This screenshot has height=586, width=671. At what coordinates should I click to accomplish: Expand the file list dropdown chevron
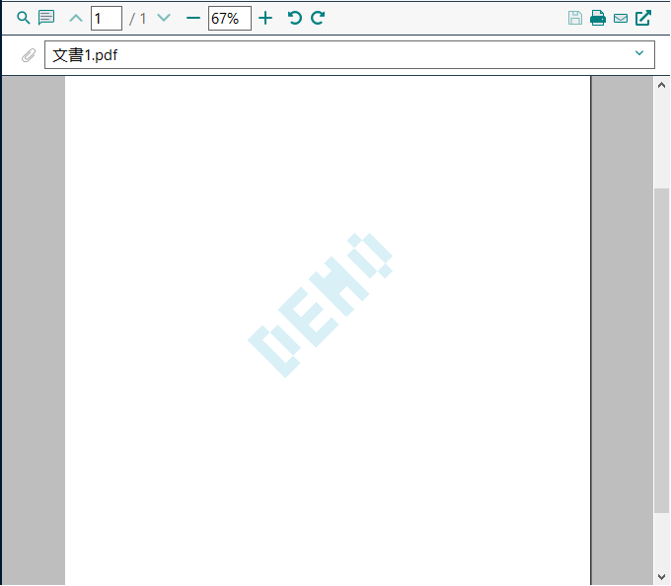(639, 53)
